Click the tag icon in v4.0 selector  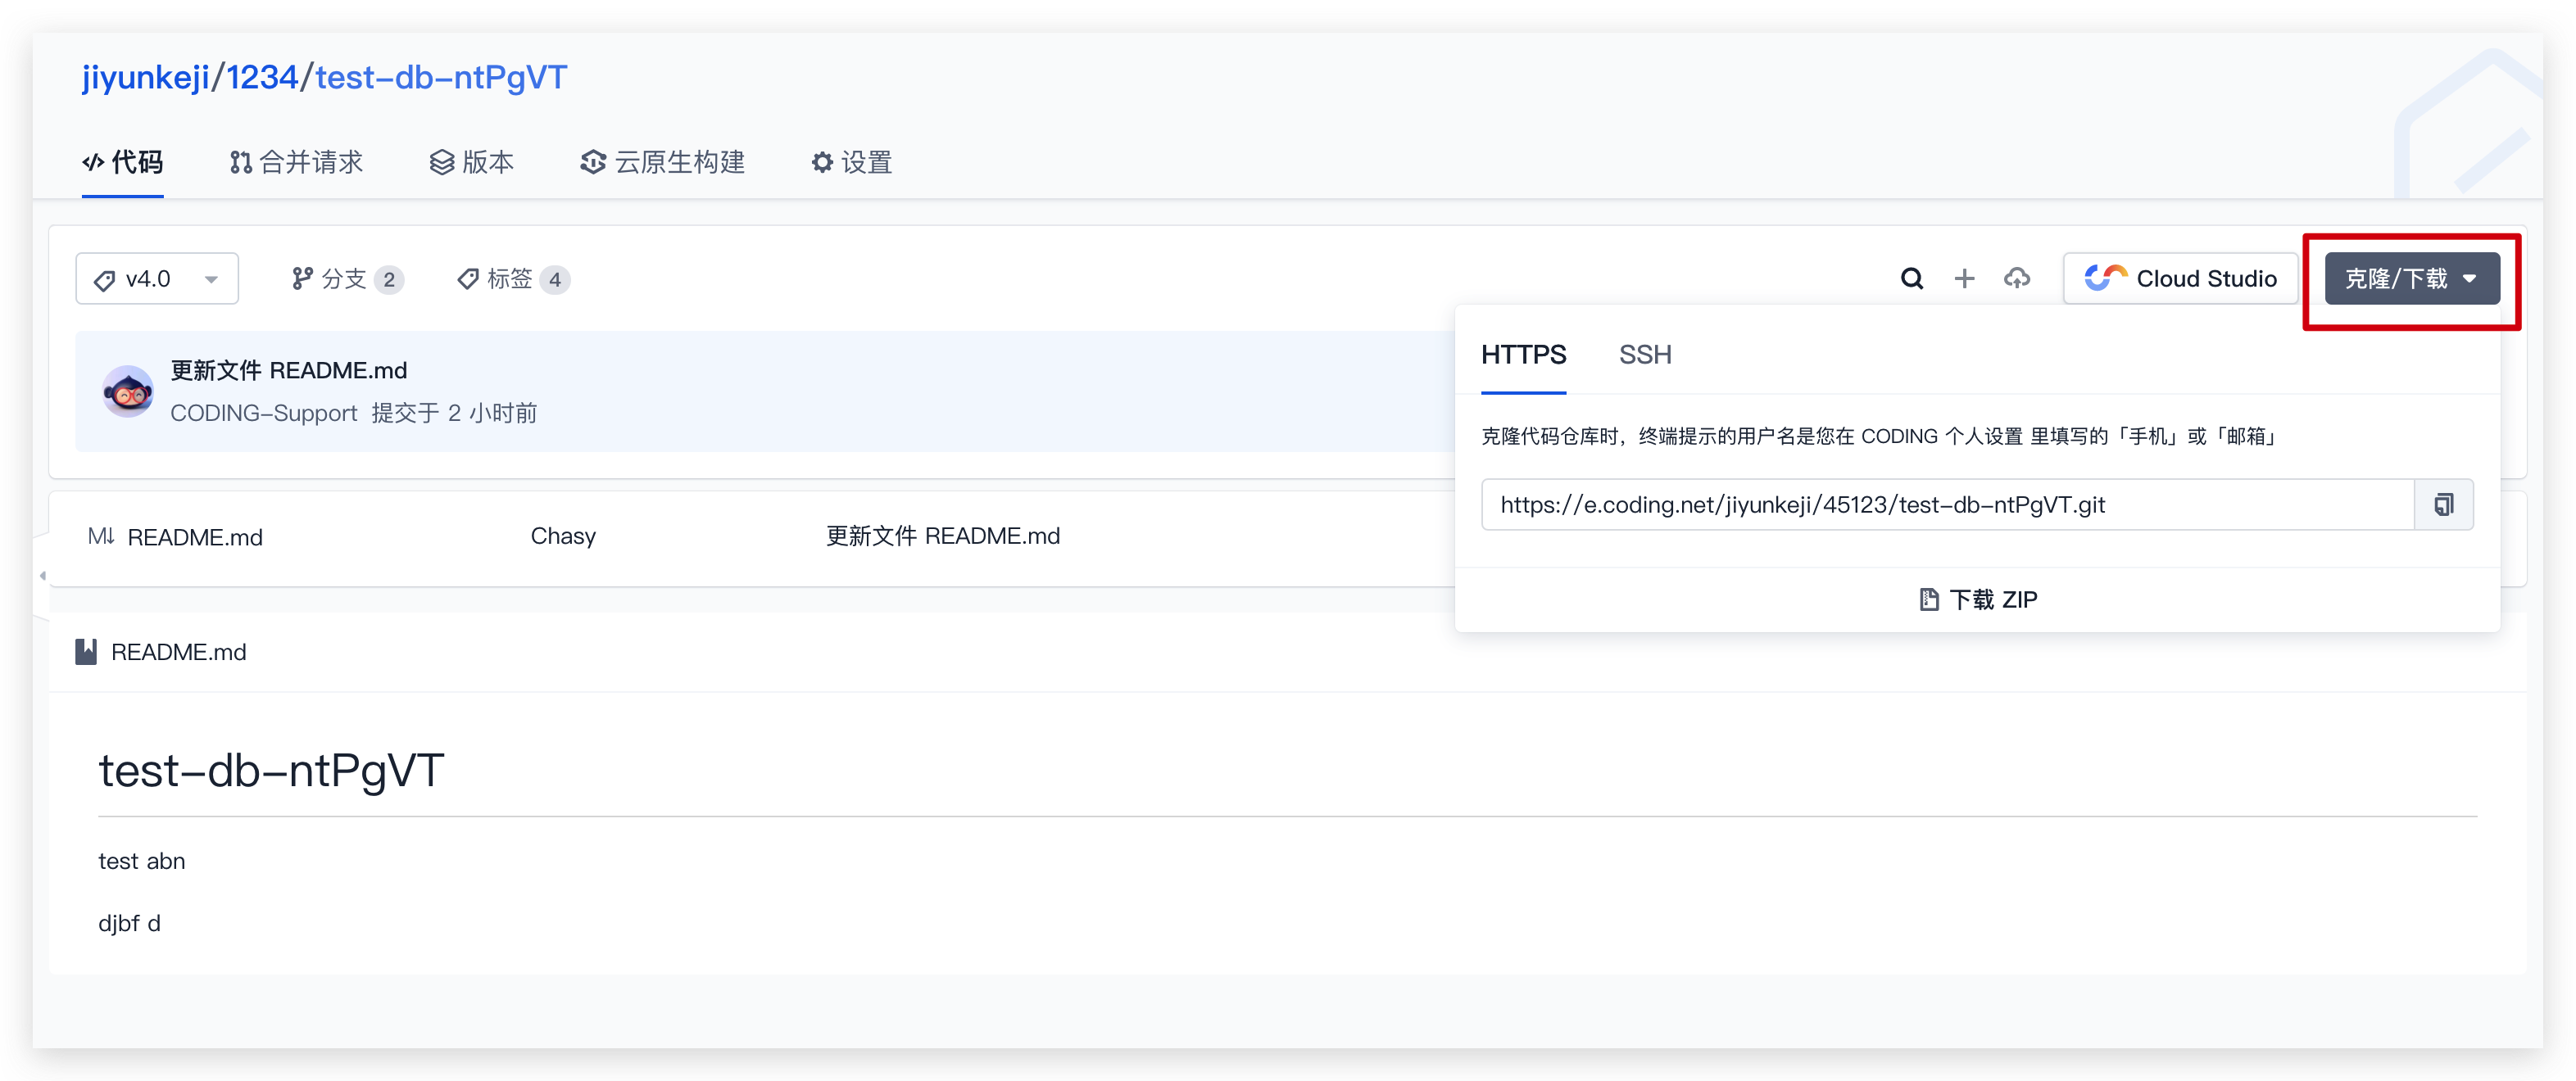tap(104, 281)
